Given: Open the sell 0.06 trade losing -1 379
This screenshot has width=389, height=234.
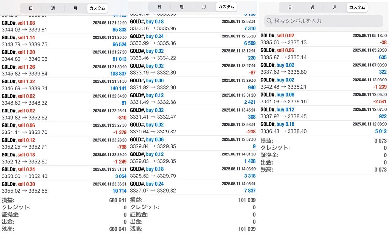Looking at the screenshot, I should 64,129.
